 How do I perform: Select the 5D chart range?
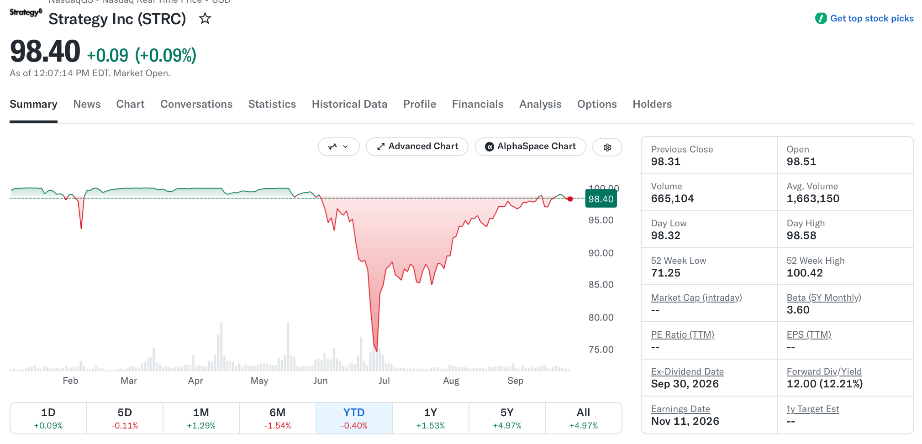click(125, 418)
